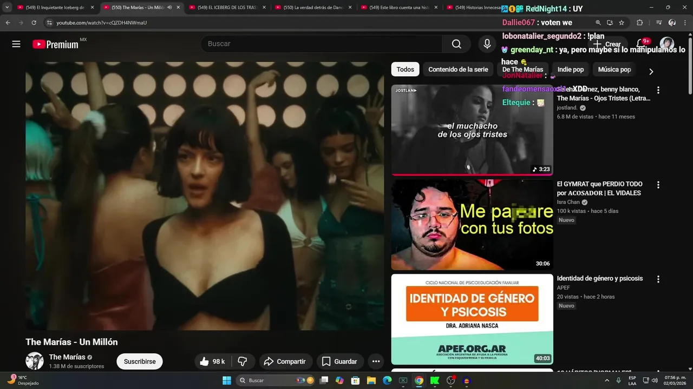Image resolution: width=693 pixels, height=389 pixels.
Task: Close The Marías - Un Millón tab
Action: point(178,8)
